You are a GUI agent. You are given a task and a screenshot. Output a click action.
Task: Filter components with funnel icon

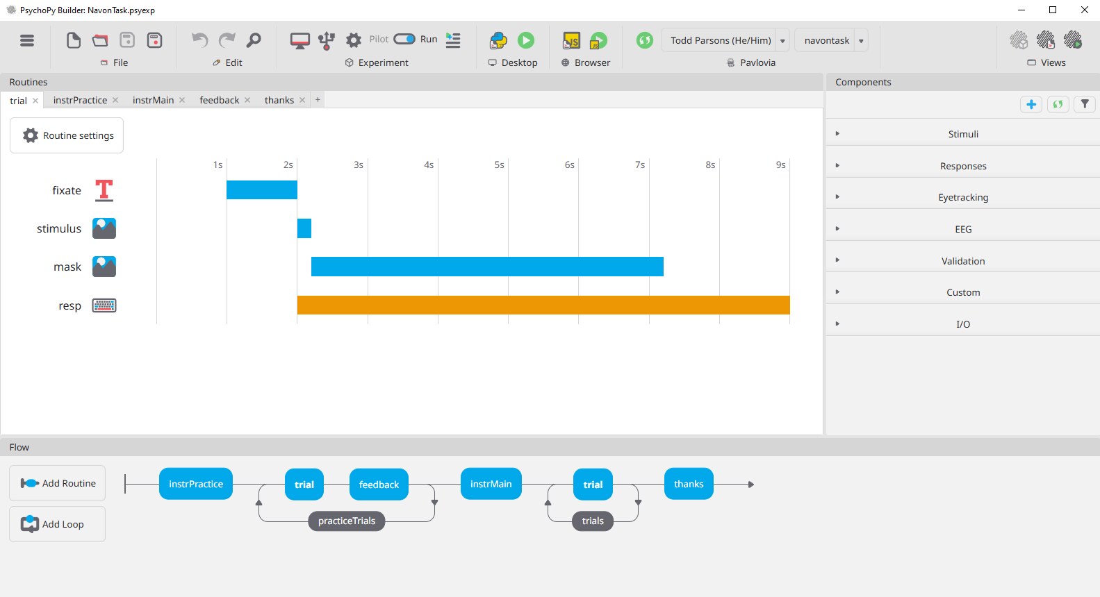coord(1085,104)
